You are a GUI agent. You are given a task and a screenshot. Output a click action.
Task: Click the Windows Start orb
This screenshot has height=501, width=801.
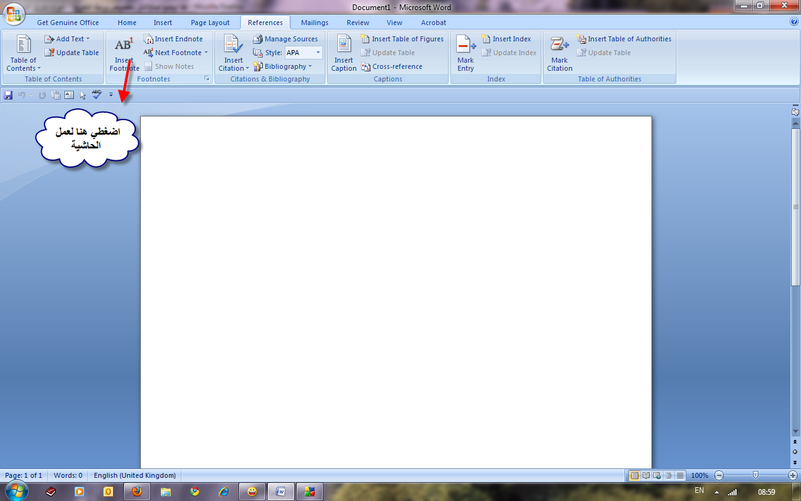(x=17, y=491)
